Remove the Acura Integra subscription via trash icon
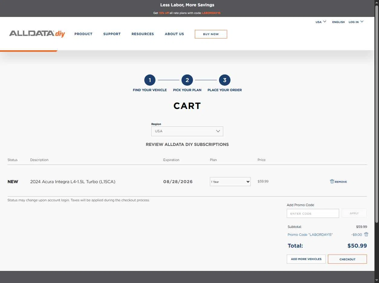This screenshot has height=283, width=379. [332, 182]
